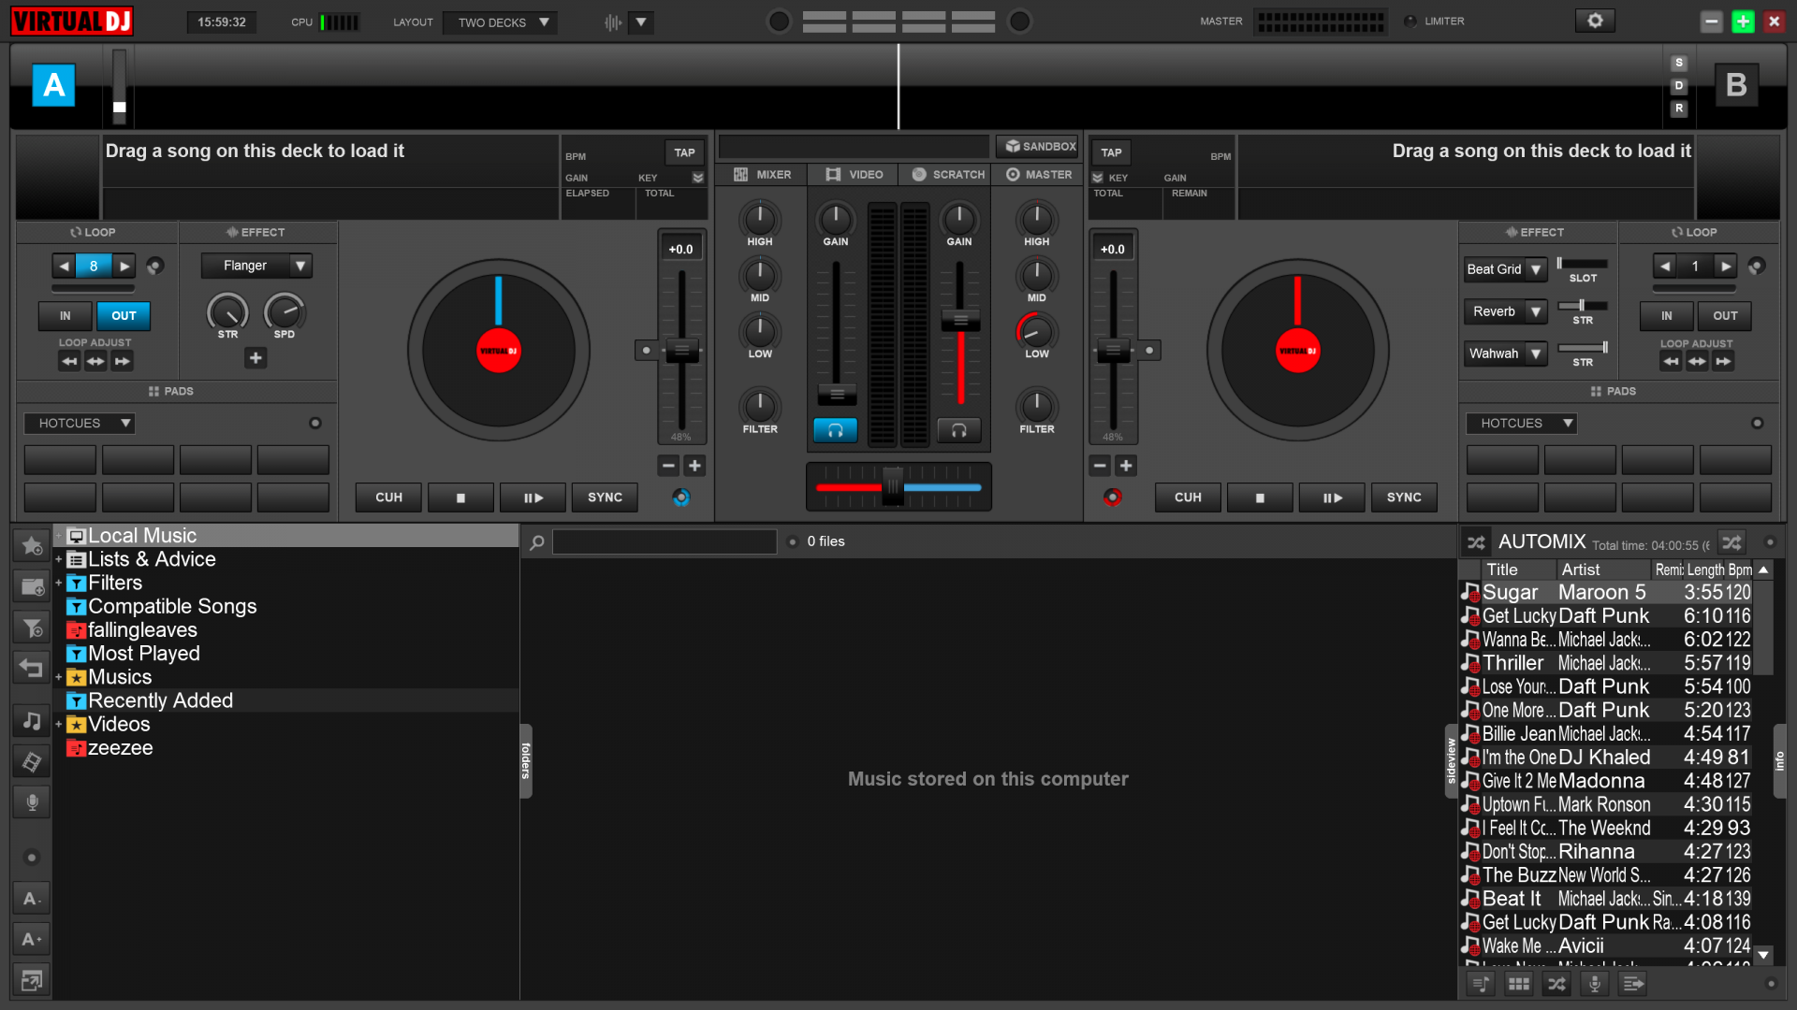Open the vertical sideview side tab
The height and width of the screenshot is (1010, 1797).
(x=1451, y=761)
